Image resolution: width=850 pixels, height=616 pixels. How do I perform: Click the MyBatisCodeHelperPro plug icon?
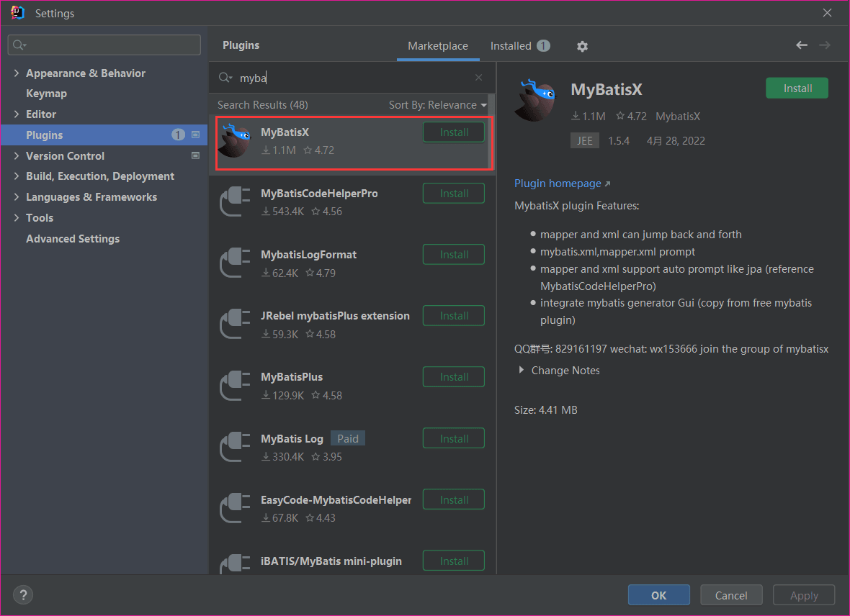click(x=235, y=201)
